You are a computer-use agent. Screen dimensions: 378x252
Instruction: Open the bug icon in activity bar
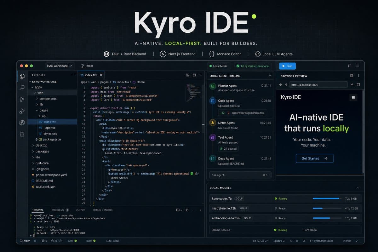[22, 134]
